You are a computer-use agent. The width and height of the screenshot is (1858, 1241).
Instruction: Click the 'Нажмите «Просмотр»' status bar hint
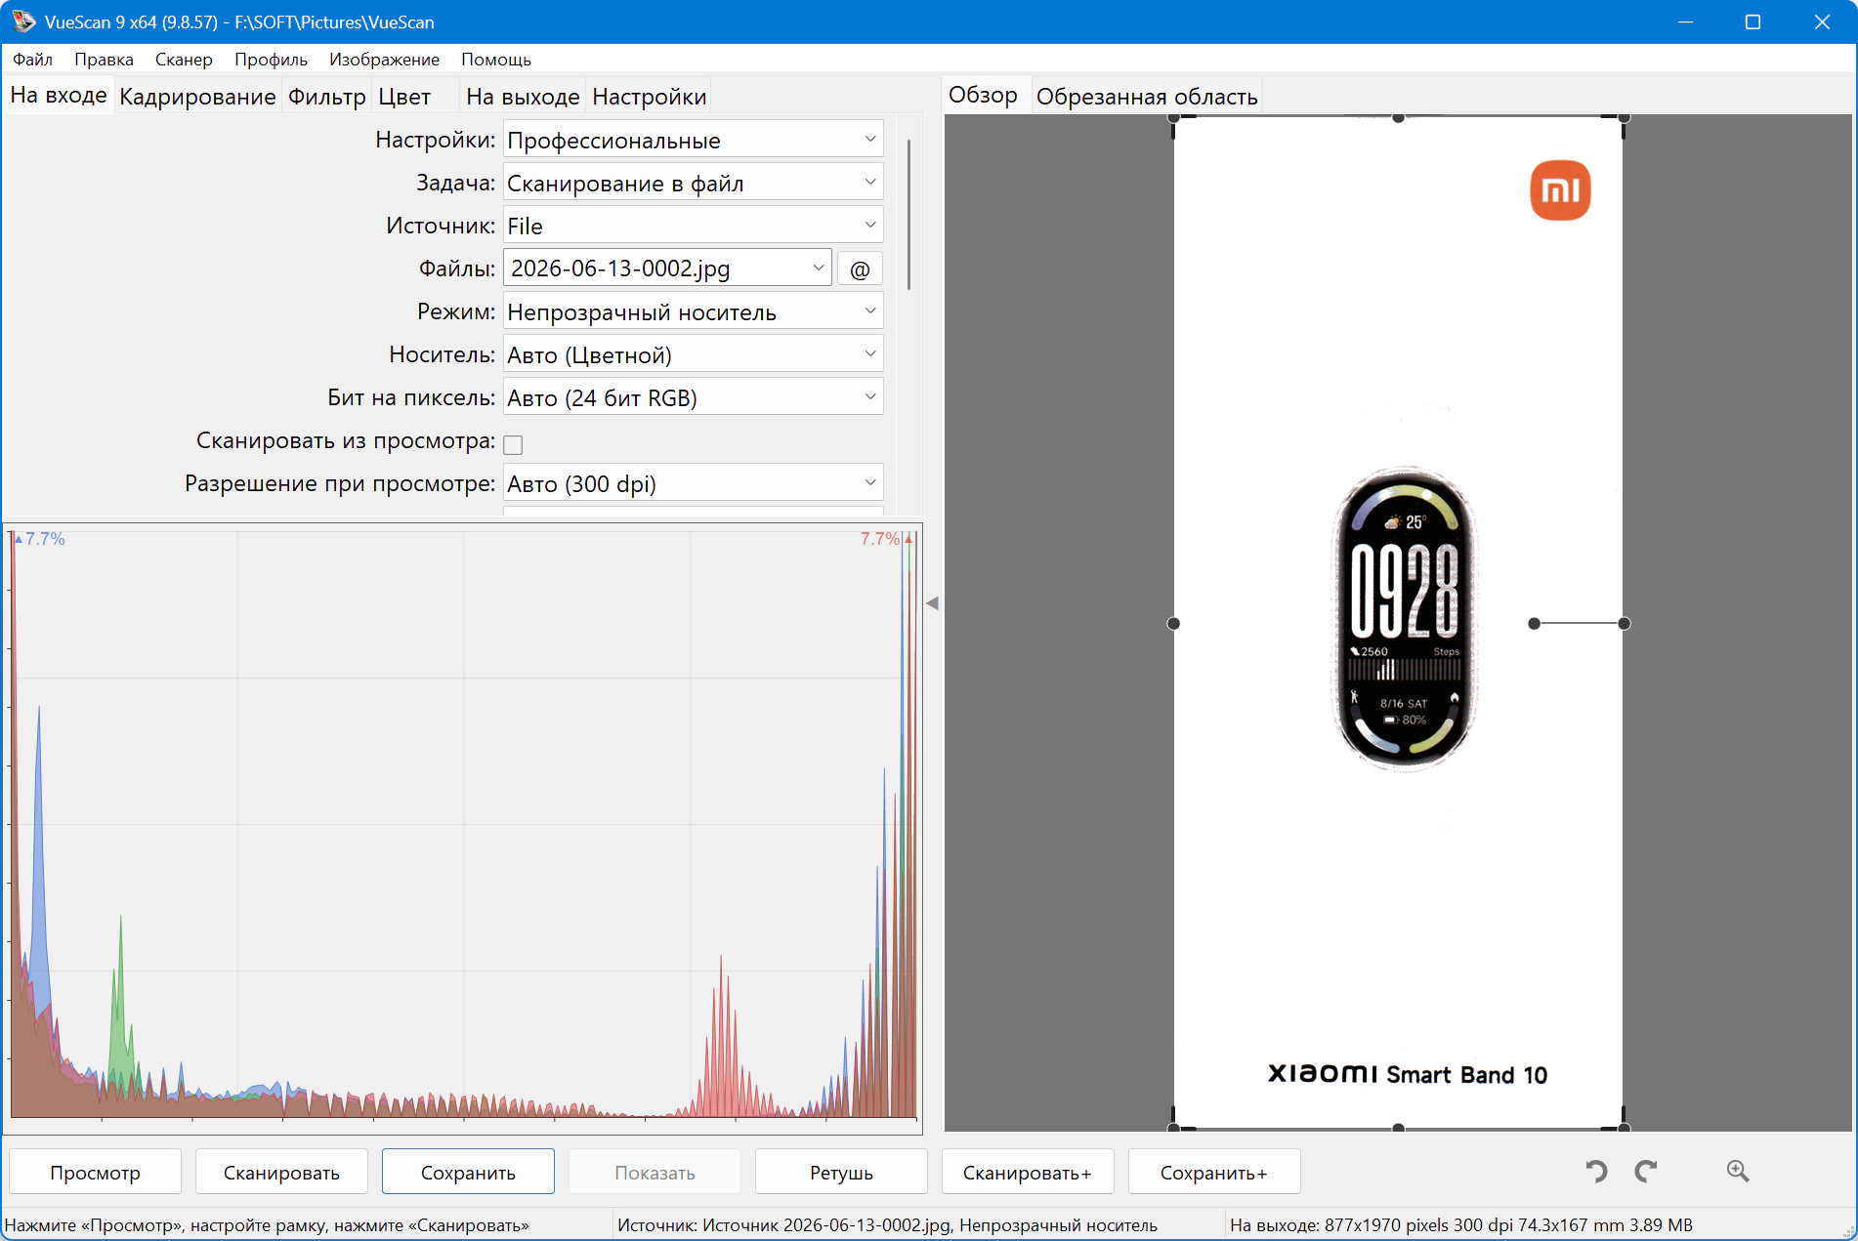tap(267, 1224)
